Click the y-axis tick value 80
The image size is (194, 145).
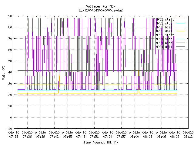[10, 27]
